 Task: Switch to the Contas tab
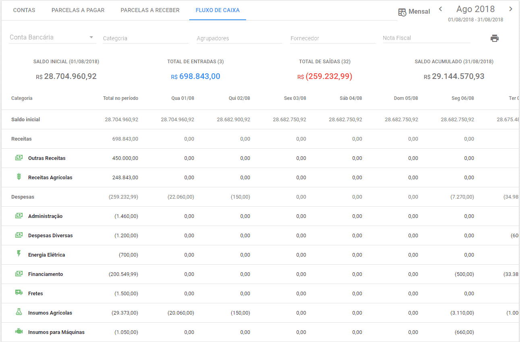[x=24, y=10]
